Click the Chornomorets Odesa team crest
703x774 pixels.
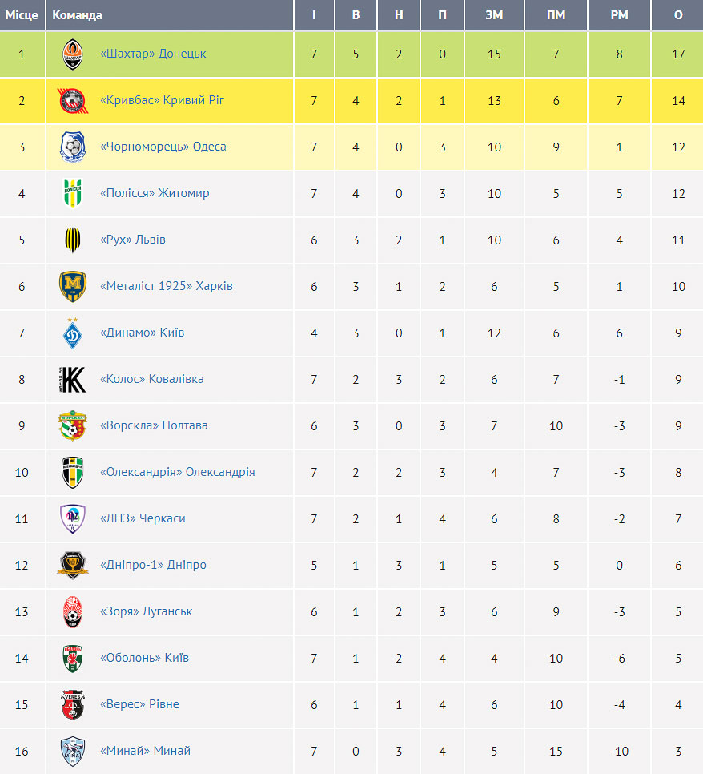[73, 147]
